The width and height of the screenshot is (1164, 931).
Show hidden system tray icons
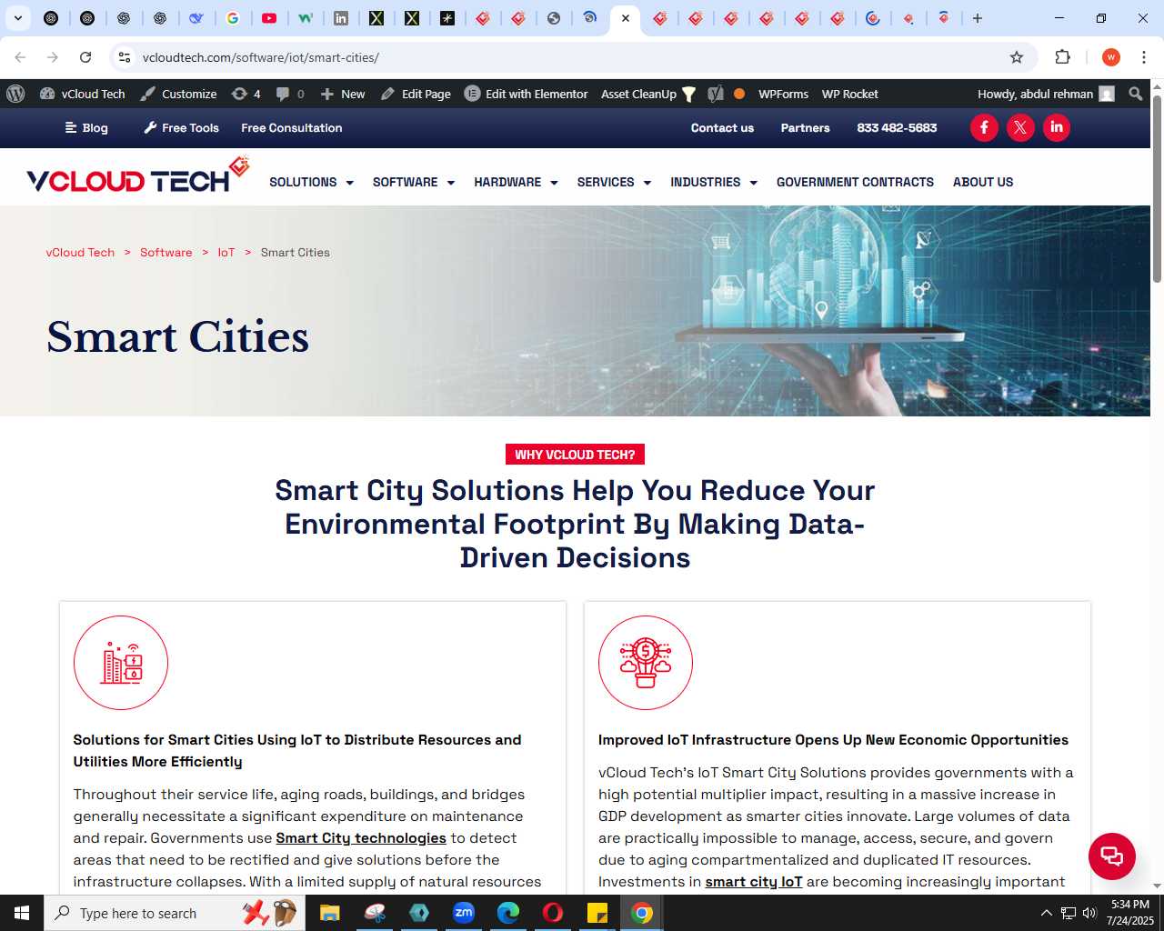(x=1046, y=913)
